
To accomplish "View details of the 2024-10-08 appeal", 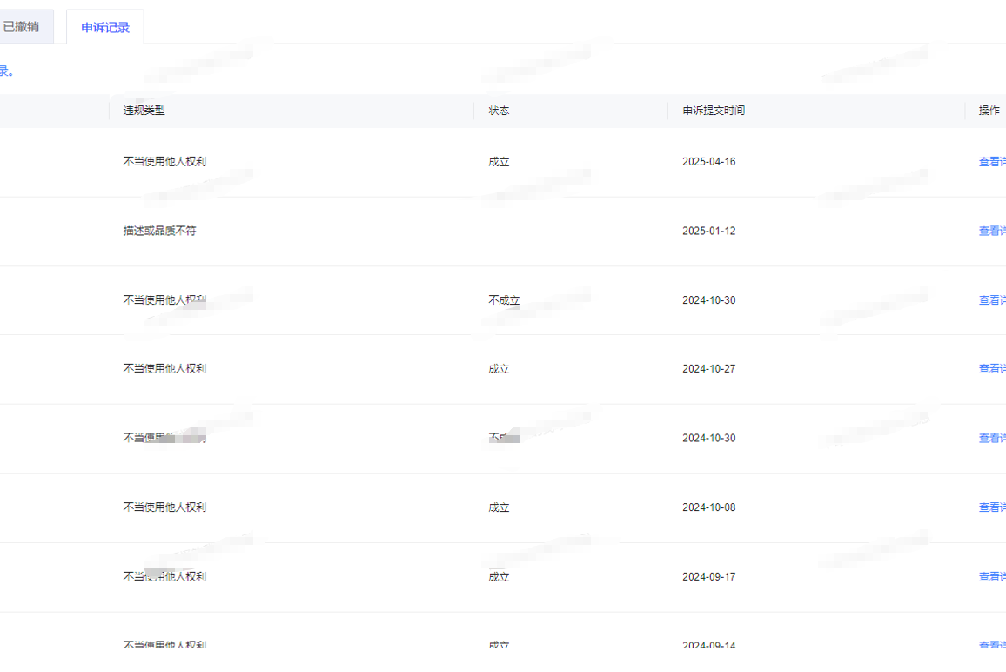I will [x=992, y=507].
